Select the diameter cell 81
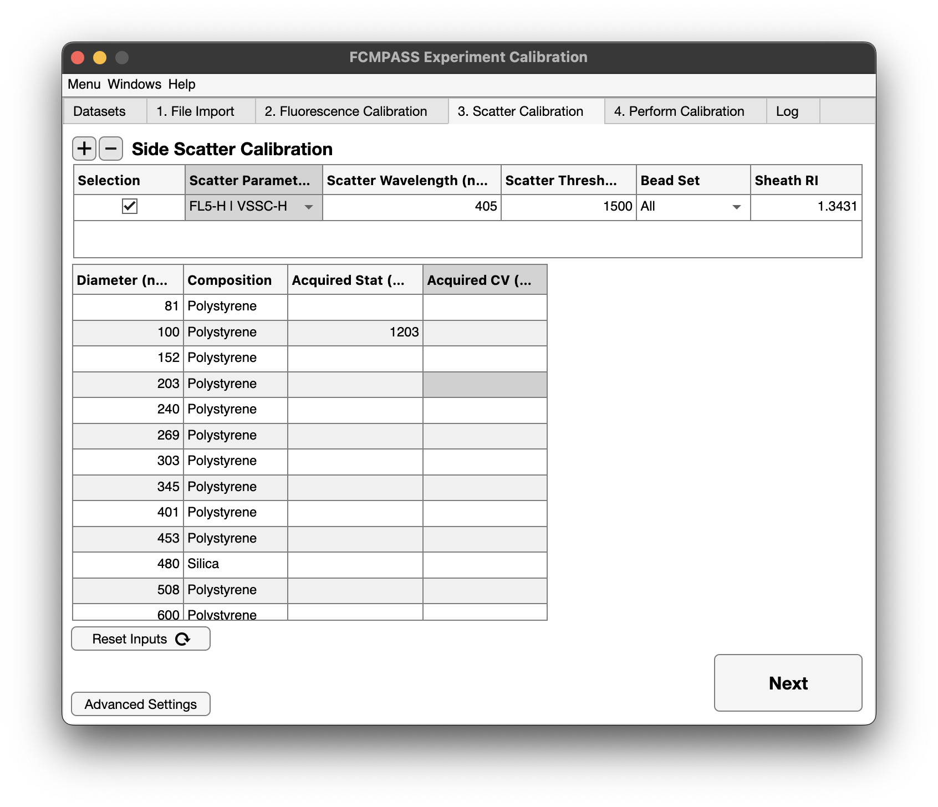The image size is (938, 807). (128, 307)
